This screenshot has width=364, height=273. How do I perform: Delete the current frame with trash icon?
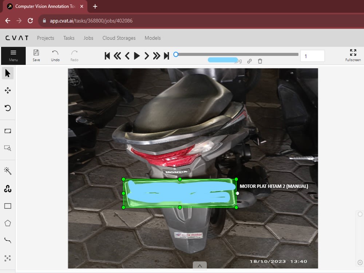(260, 61)
